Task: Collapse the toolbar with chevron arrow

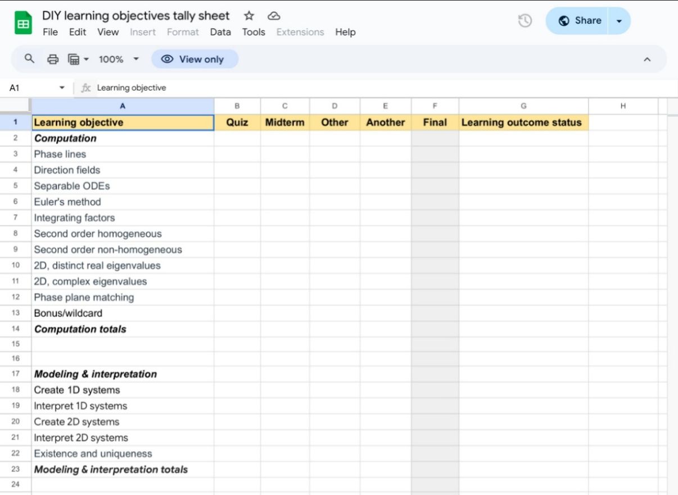Action: point(647,59)
